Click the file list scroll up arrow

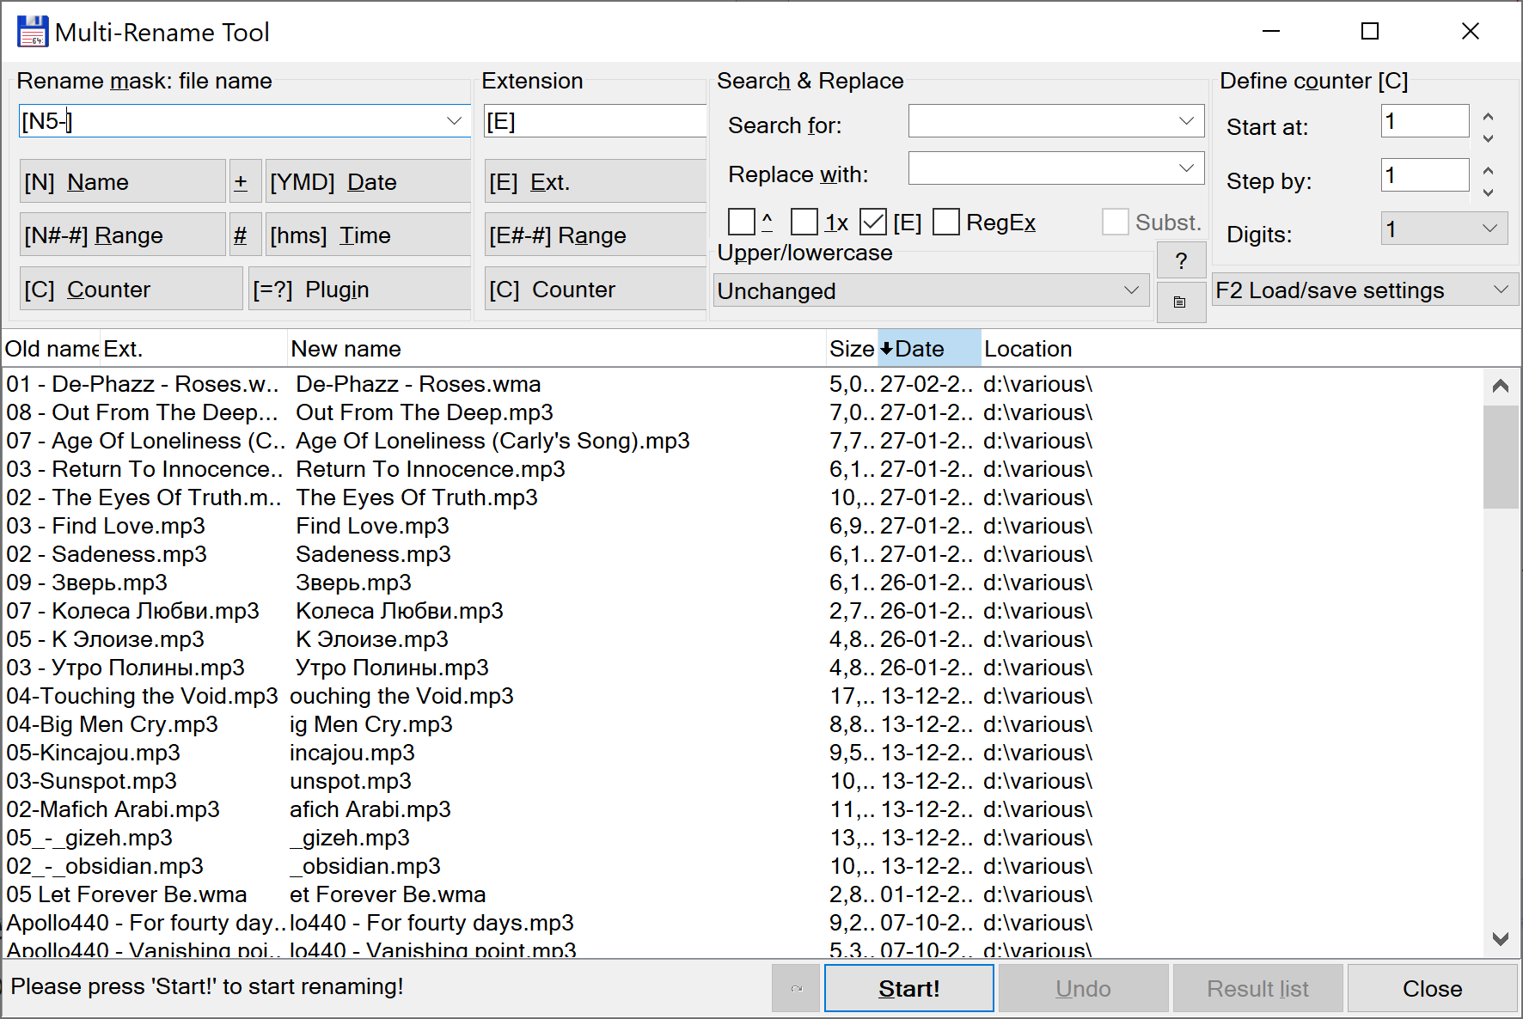pyautogui.click(x=1501, y=386)
